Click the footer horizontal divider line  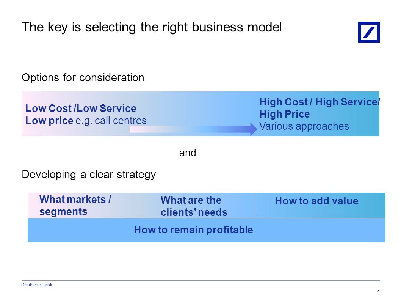click(x=201, y=280)
